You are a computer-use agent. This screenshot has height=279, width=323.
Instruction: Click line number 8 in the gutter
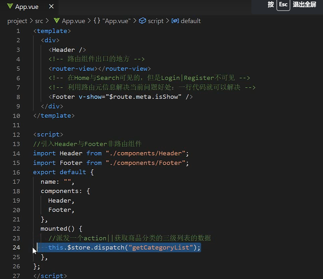(18, 97)
